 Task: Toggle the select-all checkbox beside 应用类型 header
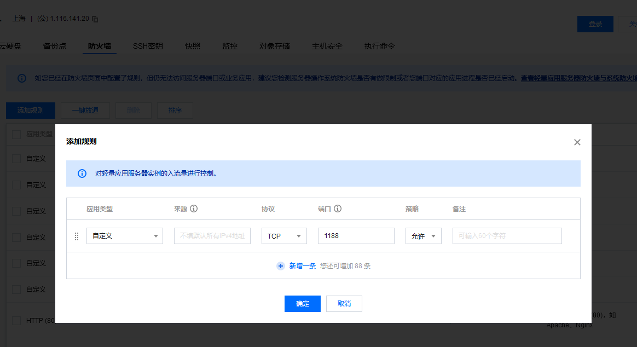tap(16, 134)
